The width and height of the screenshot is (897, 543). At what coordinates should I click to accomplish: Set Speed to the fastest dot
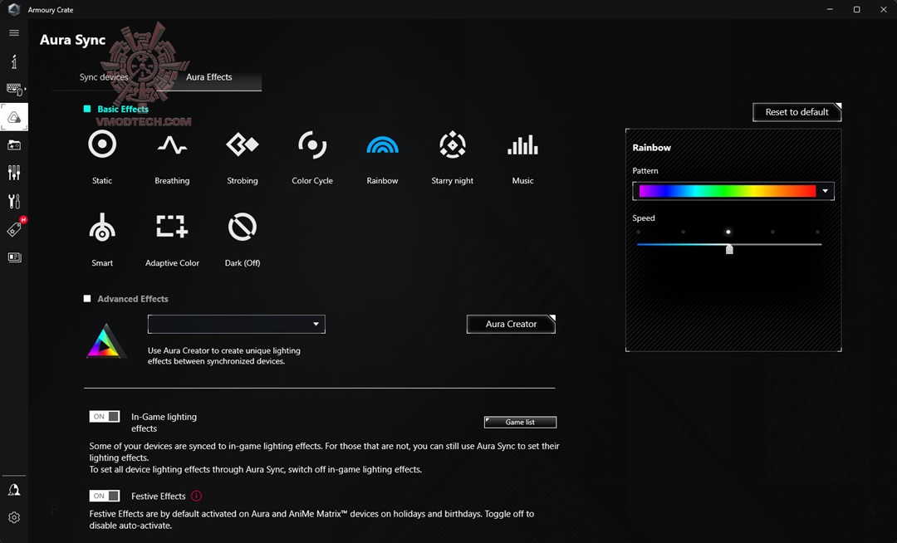pos(817,232)
